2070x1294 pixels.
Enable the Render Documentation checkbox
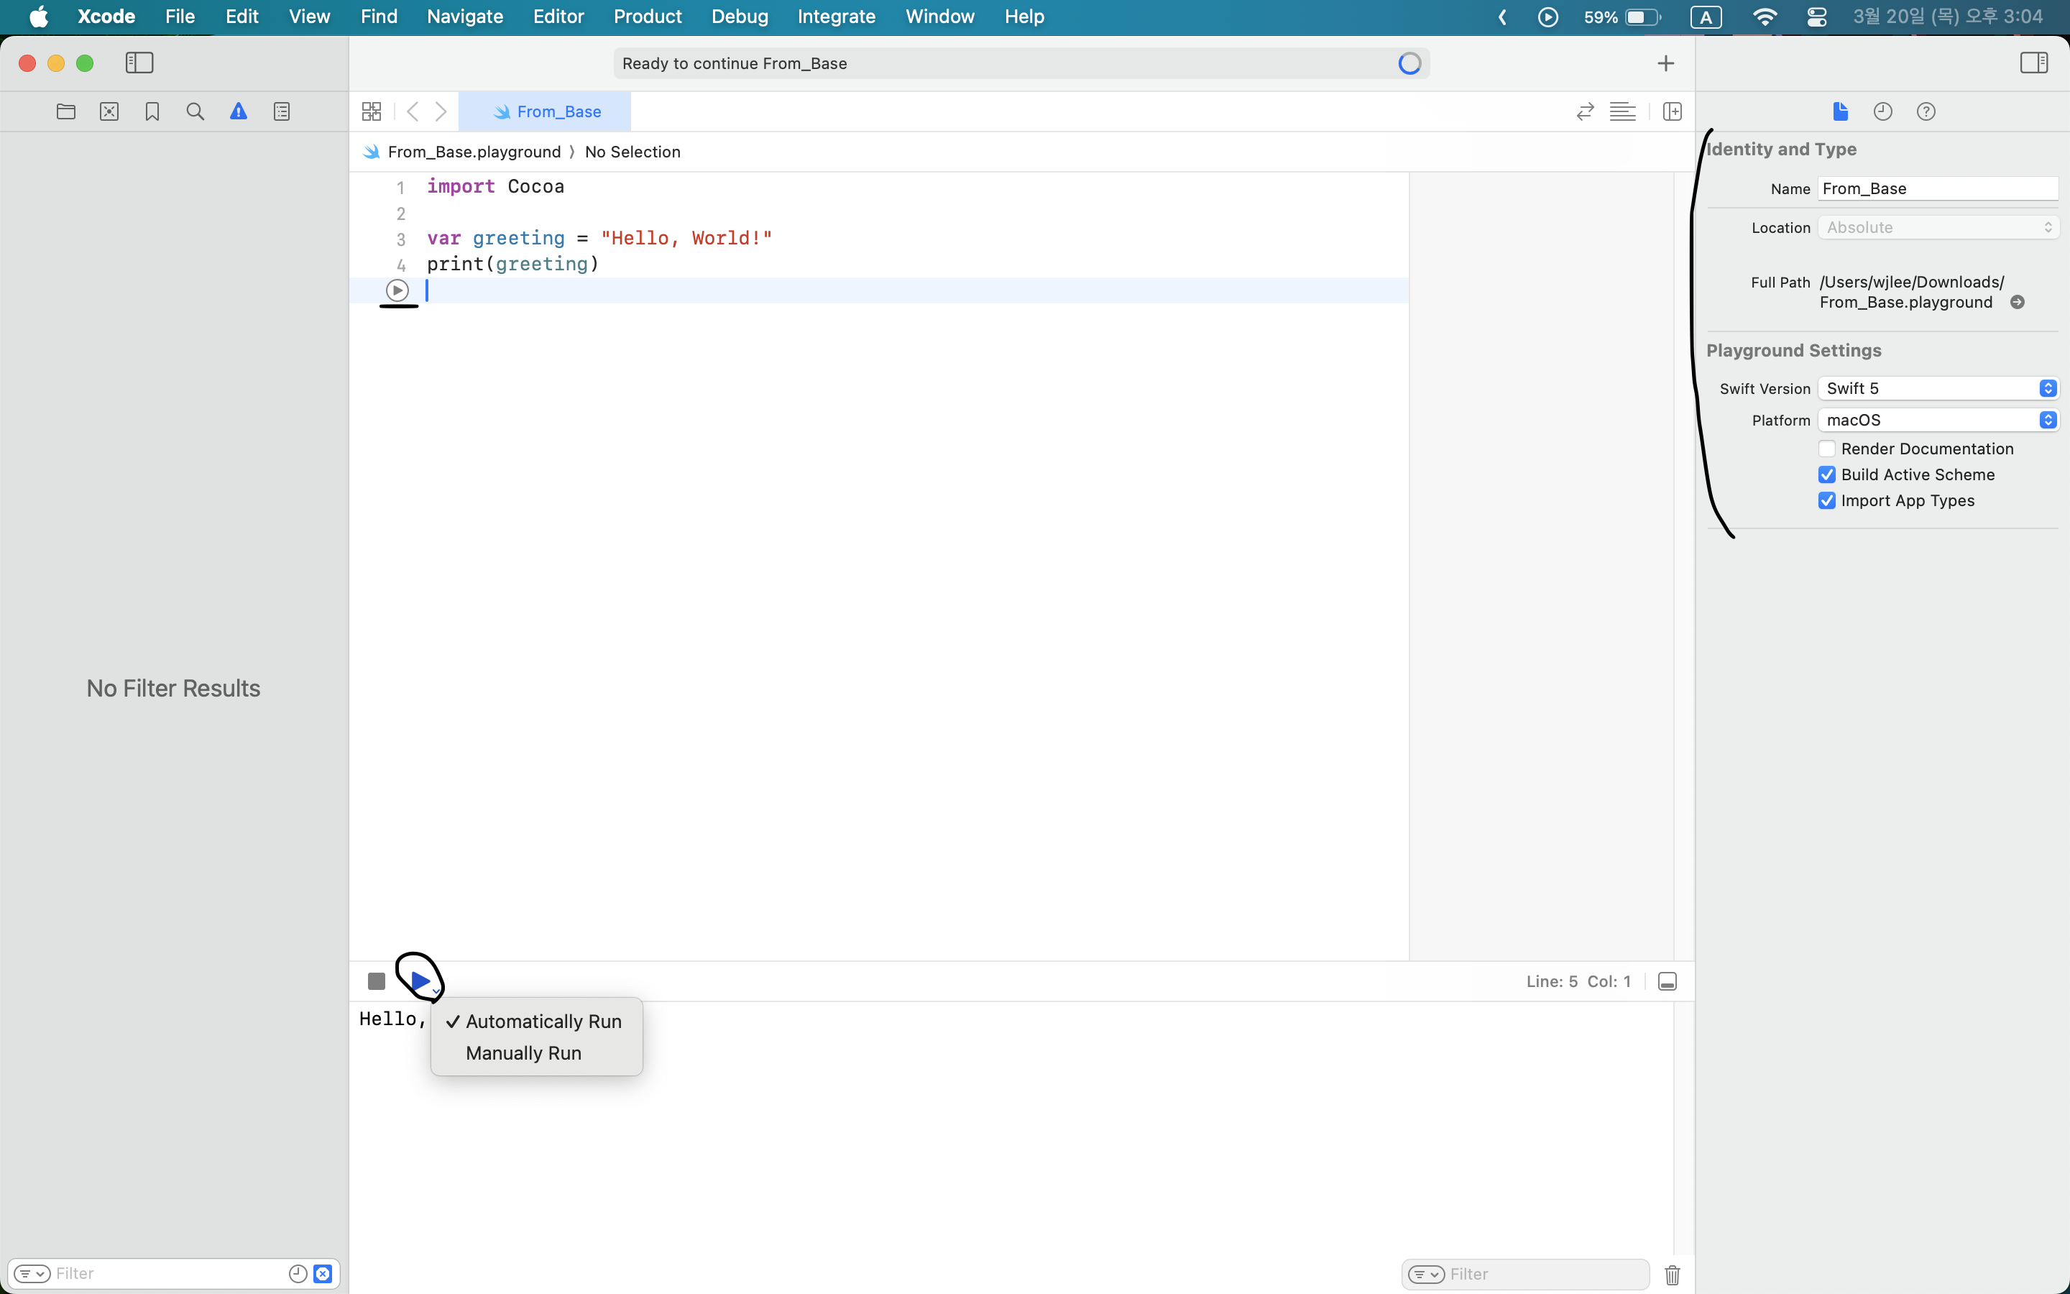point(1826,449)
